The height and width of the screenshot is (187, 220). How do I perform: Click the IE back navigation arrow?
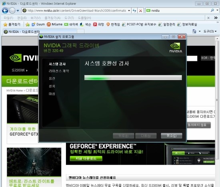point(5,10)
